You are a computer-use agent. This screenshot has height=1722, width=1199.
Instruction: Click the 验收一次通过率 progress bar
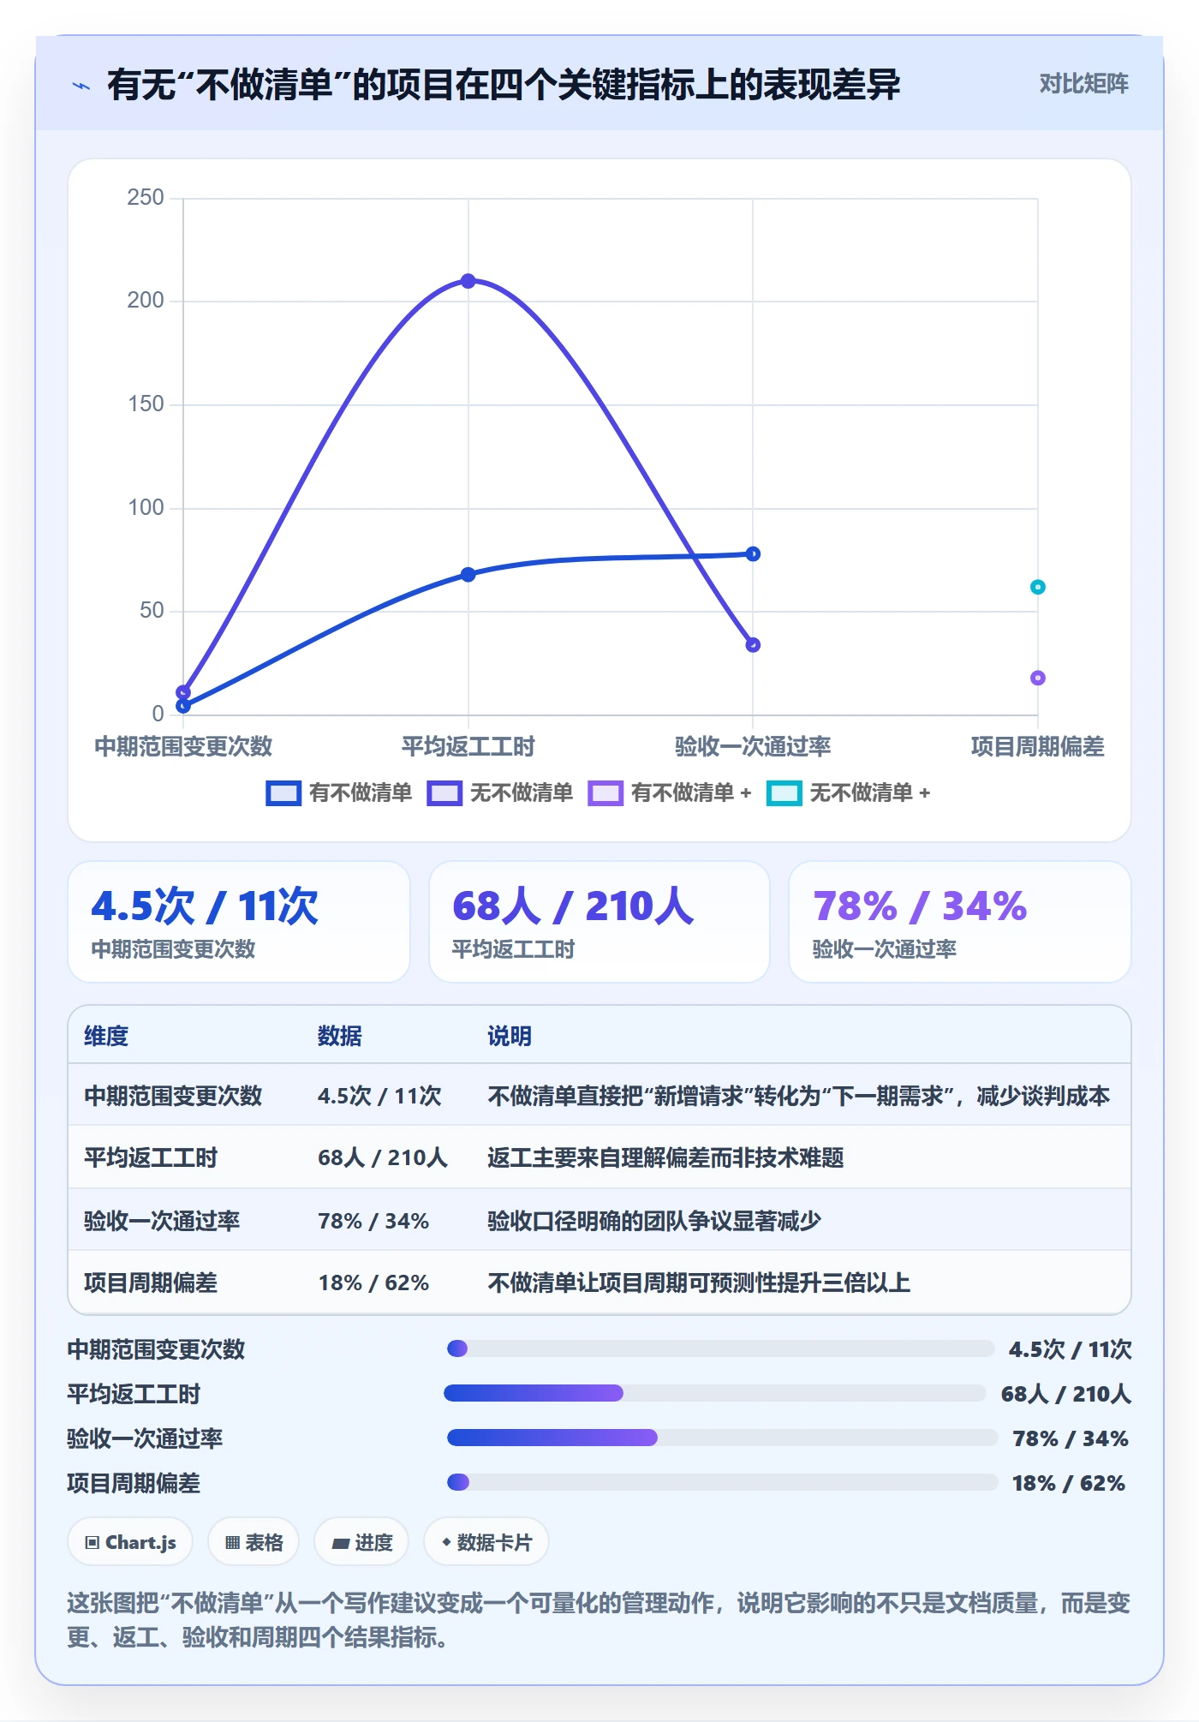[722, 1438]
